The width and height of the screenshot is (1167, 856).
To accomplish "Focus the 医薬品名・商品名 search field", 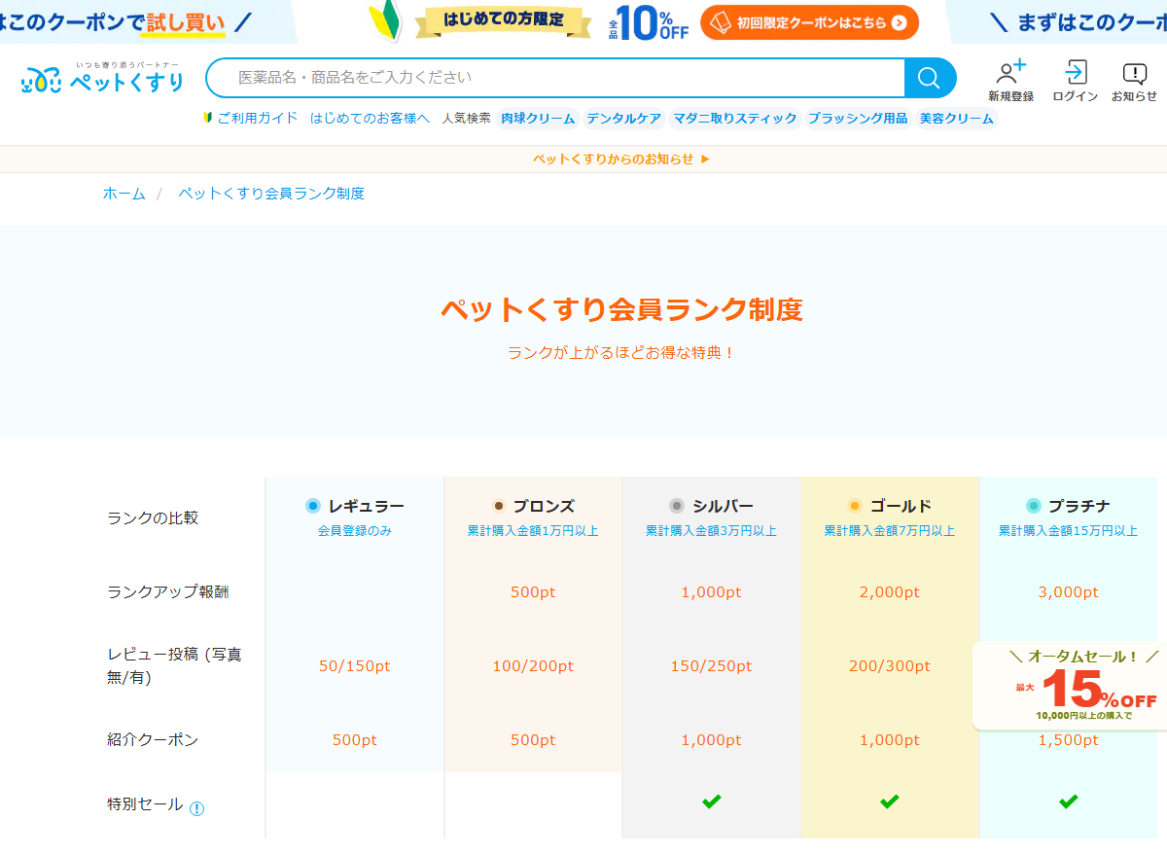I will pos(554,78).
